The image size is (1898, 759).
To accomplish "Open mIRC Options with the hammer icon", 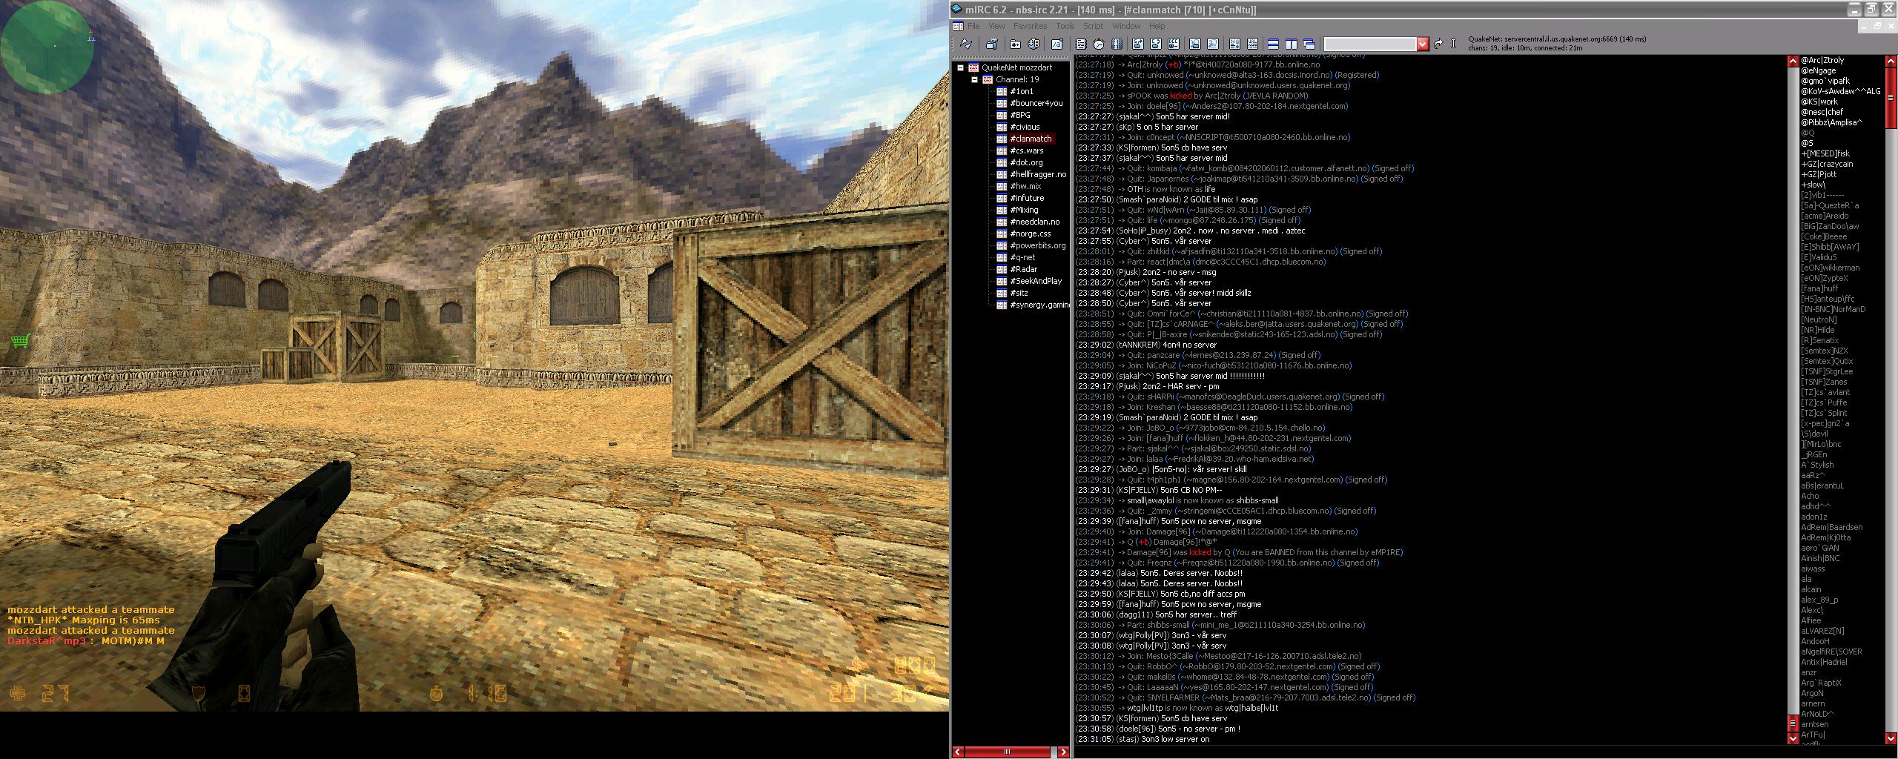I will [x=992, y=44].
